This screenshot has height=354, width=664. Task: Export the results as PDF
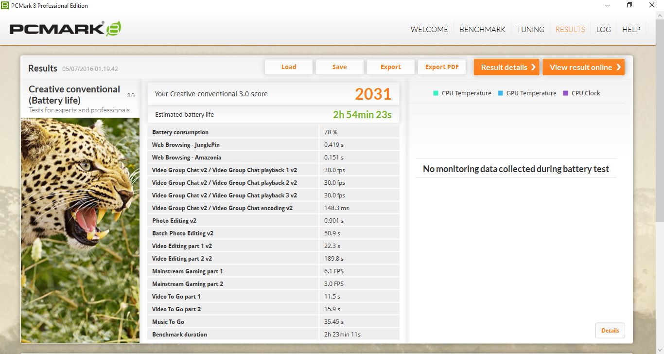pos(441,67)
